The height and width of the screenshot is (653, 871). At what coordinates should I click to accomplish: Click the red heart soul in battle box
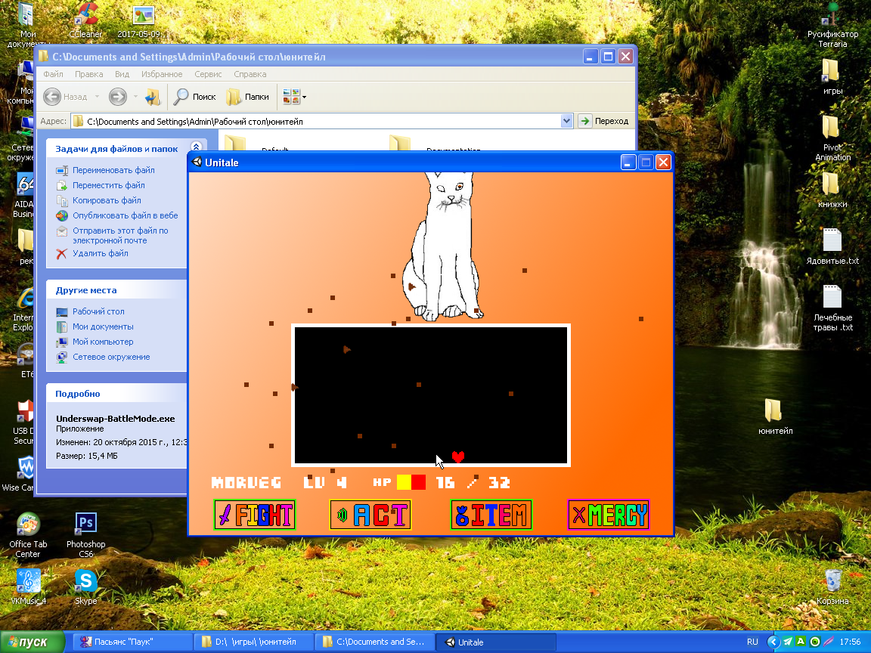[457, 456]
